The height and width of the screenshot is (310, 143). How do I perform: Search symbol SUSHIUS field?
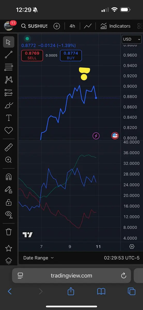34,26
